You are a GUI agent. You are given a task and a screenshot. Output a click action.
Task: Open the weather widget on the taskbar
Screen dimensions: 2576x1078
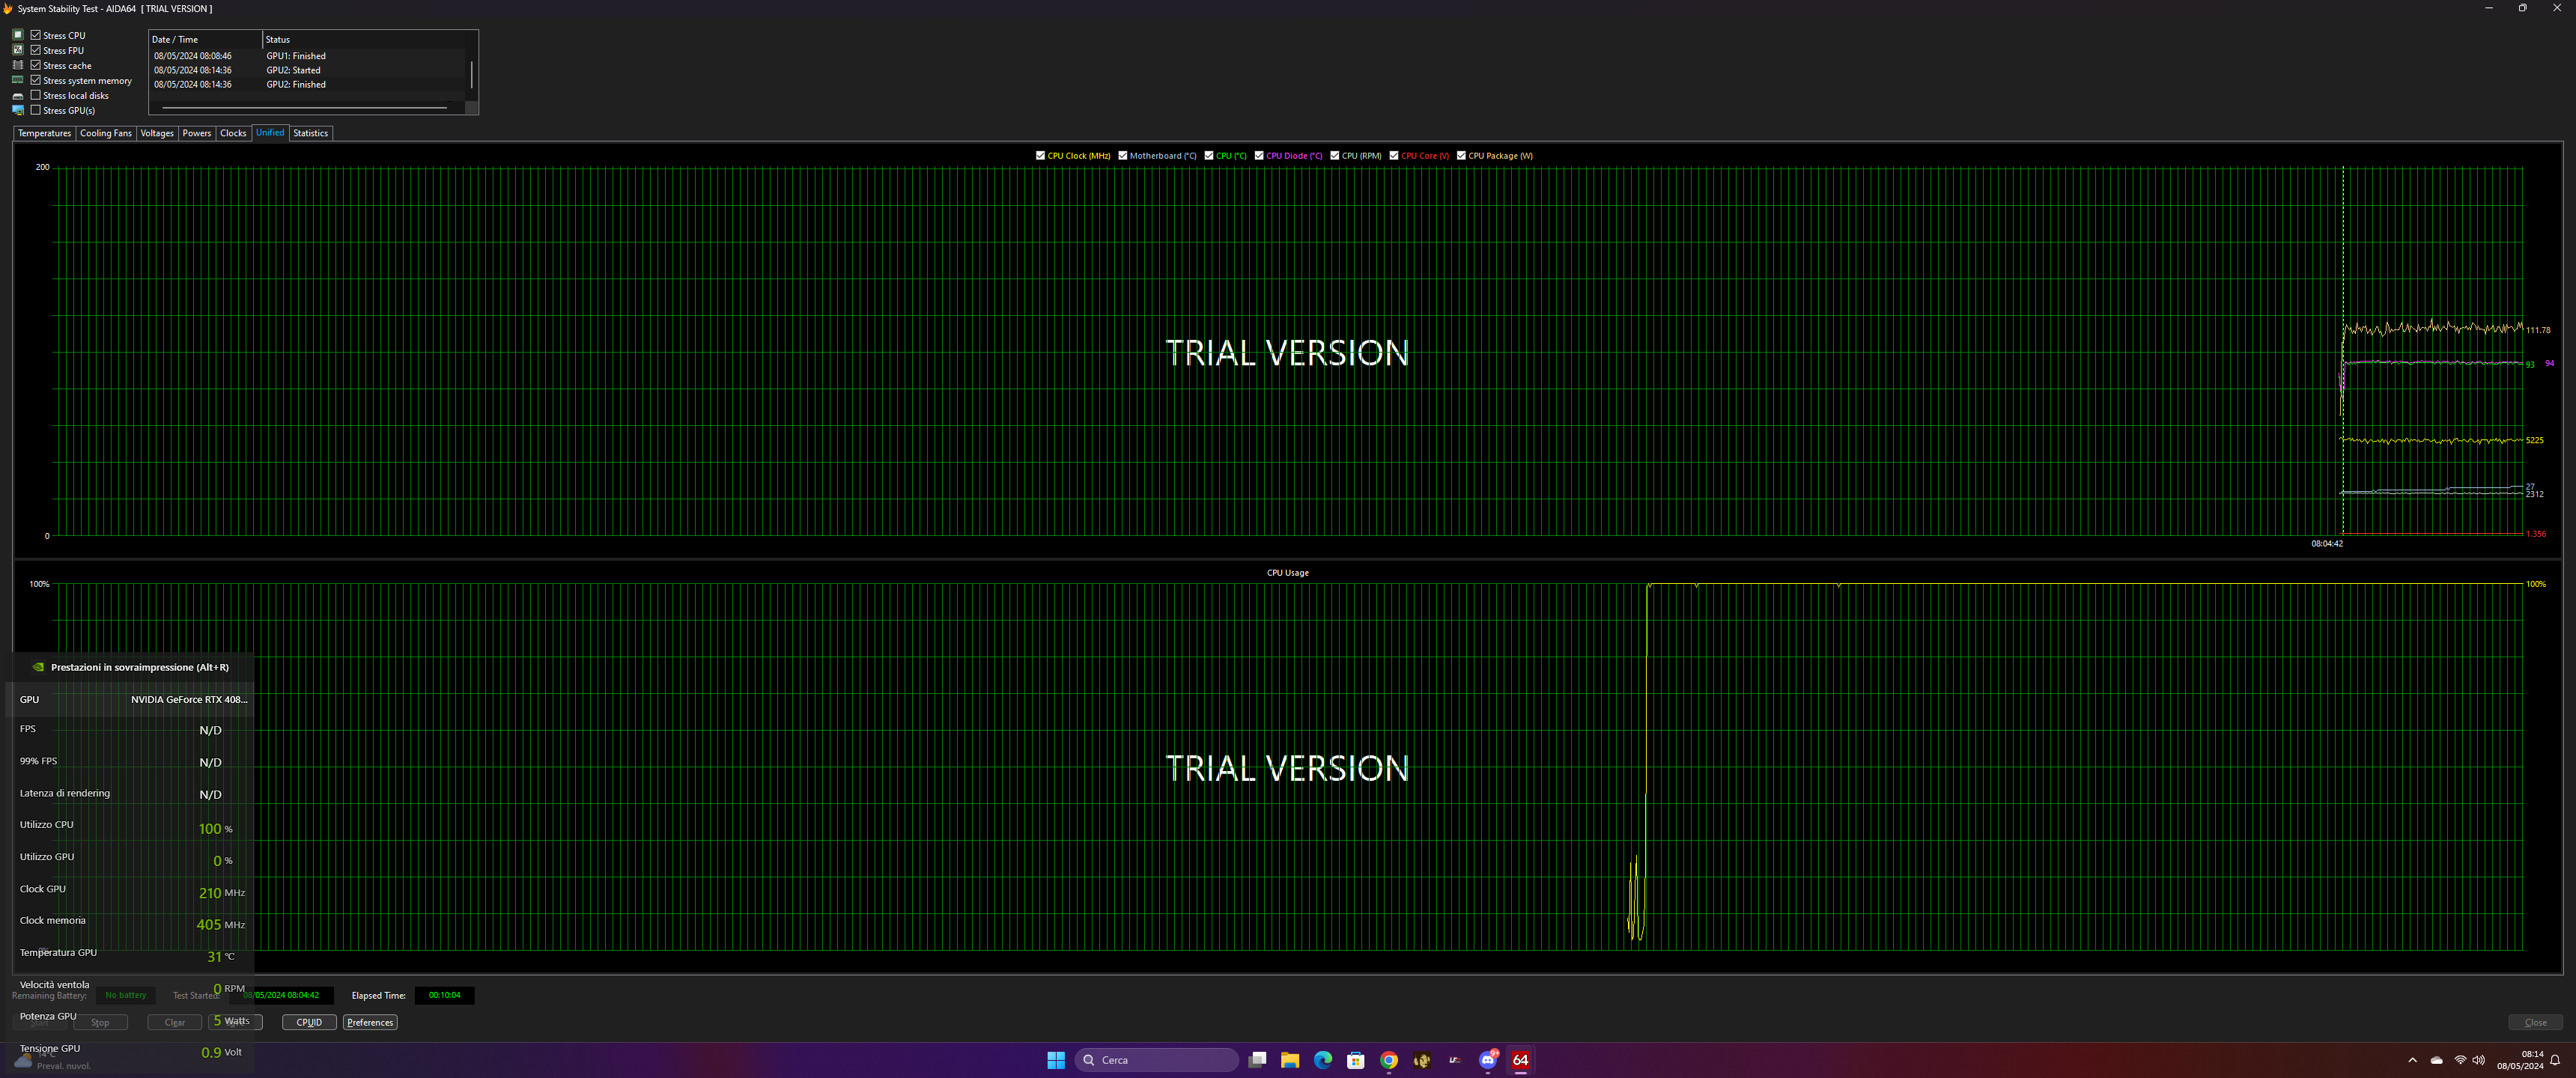click(x=55, y=1060)
